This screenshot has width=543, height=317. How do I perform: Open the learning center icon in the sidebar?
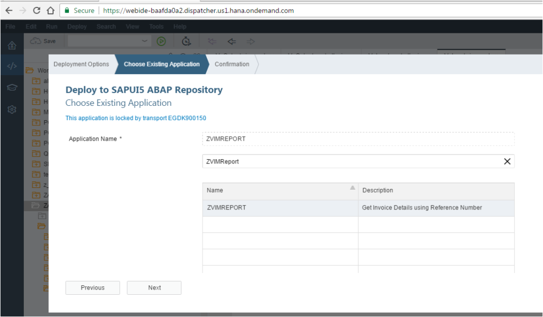[x=11, y=87]
